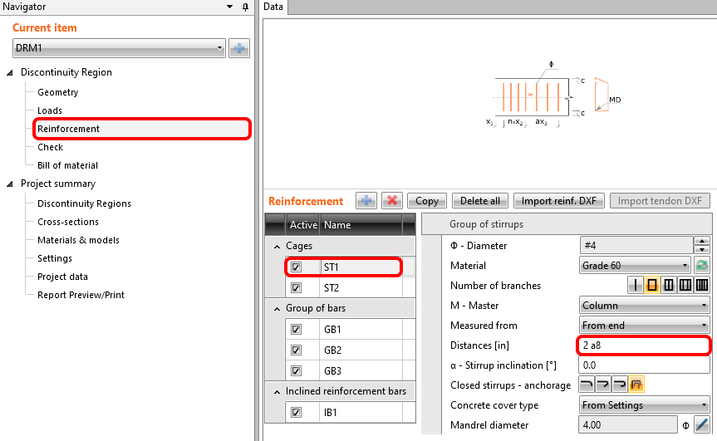Add new reinforcement with blue plus
Viewport: 717px width, 441px height.
click(366, 201)
